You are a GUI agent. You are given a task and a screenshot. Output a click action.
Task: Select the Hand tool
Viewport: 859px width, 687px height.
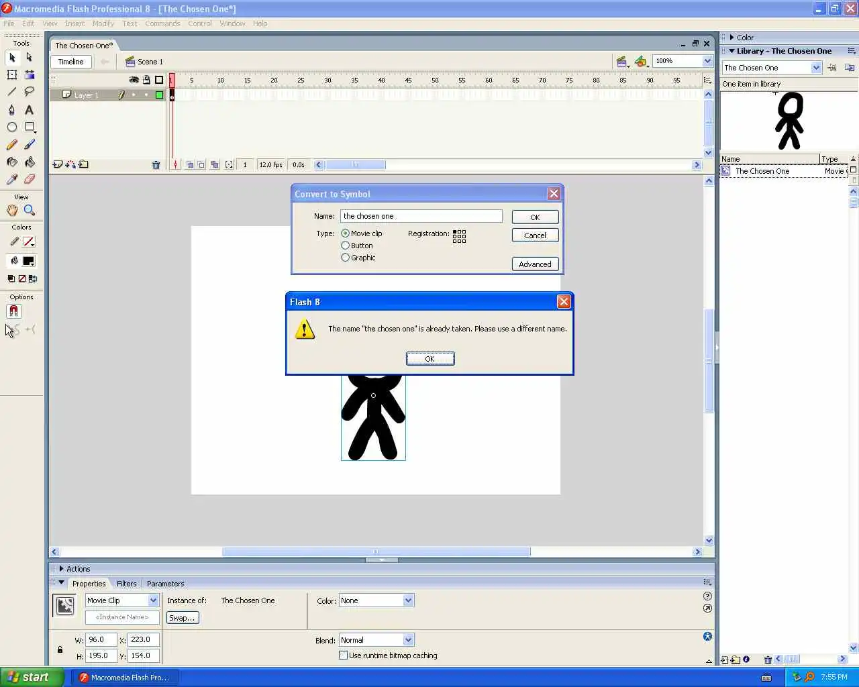[12, 210]
